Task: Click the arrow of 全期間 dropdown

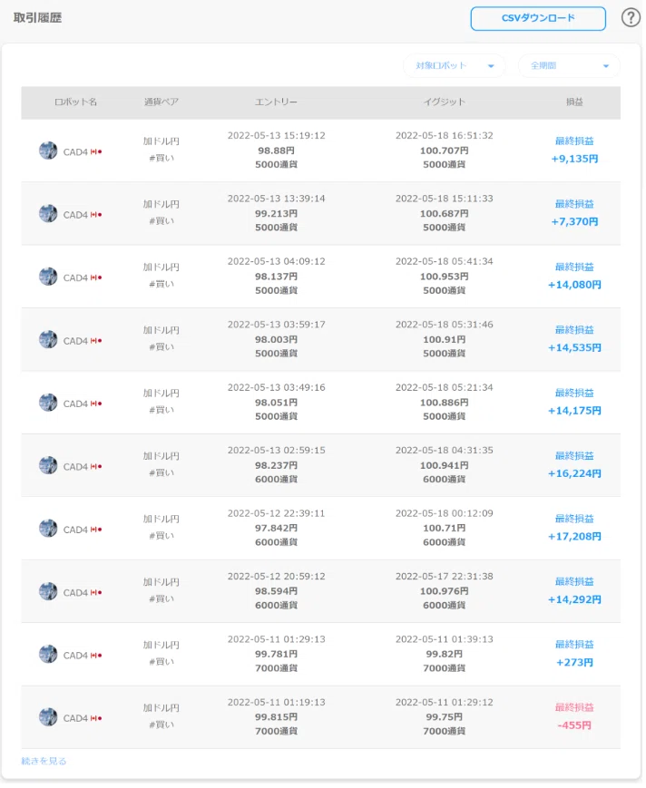Action: [606, 66]
